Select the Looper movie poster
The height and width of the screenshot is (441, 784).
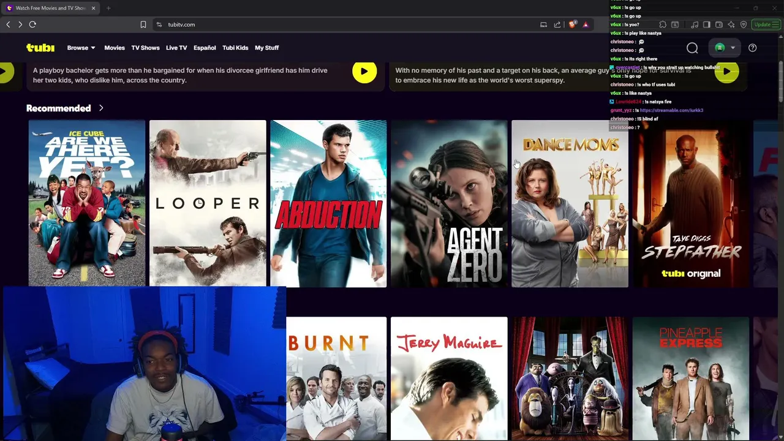point(208,203)
